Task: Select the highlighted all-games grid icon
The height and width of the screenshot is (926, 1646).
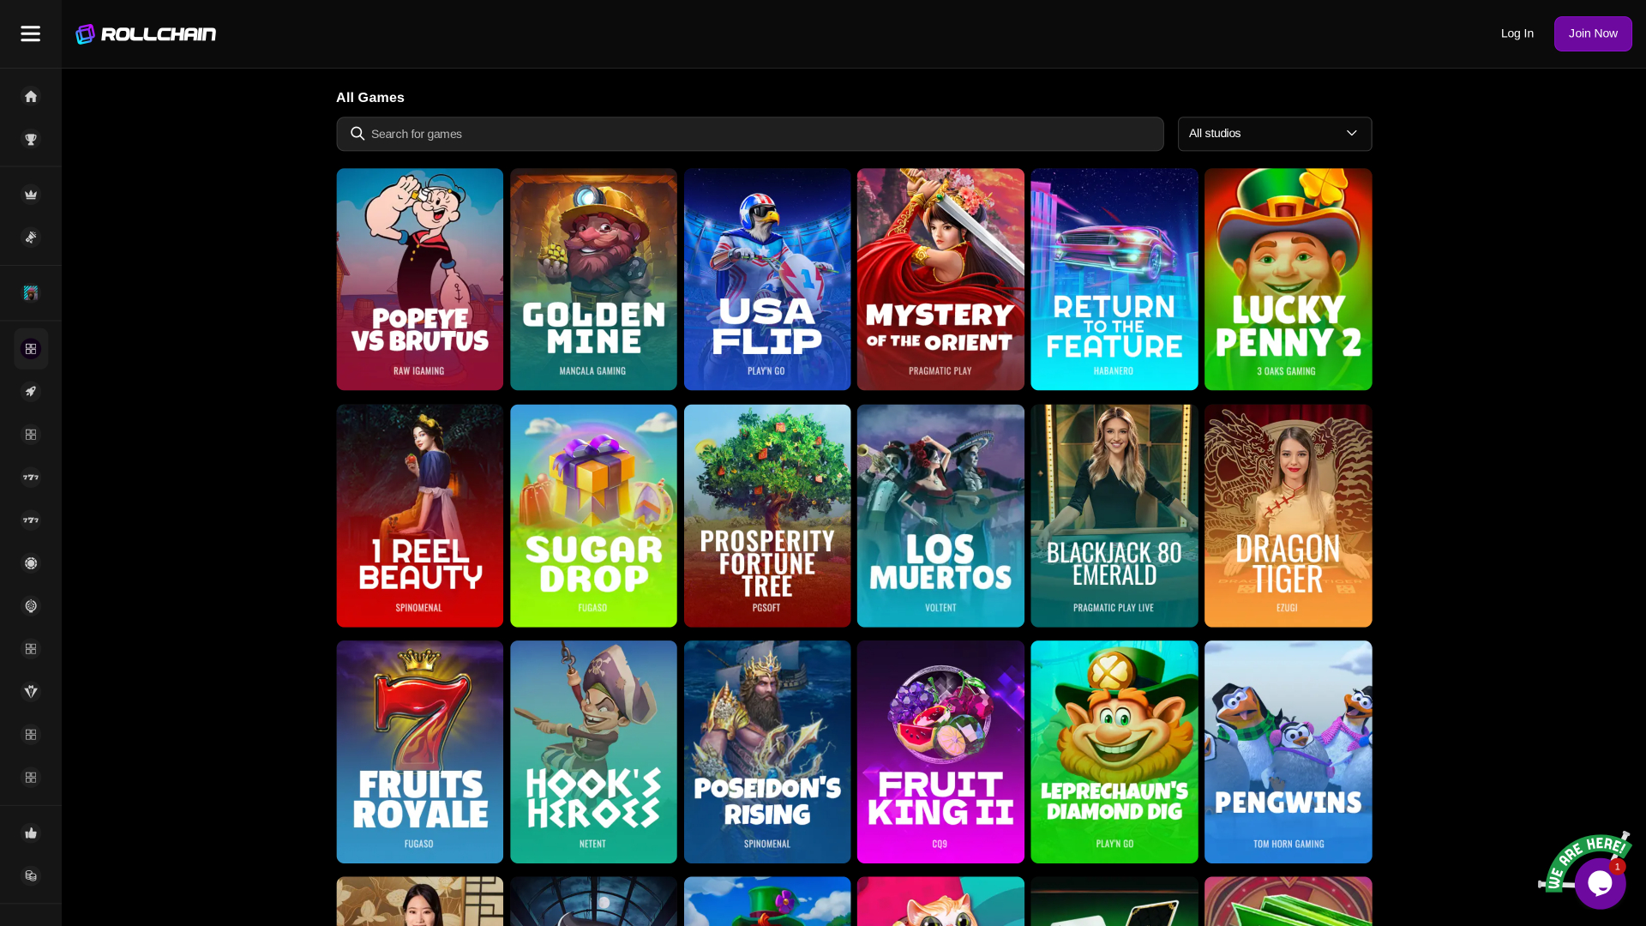Action: (31, 348)
